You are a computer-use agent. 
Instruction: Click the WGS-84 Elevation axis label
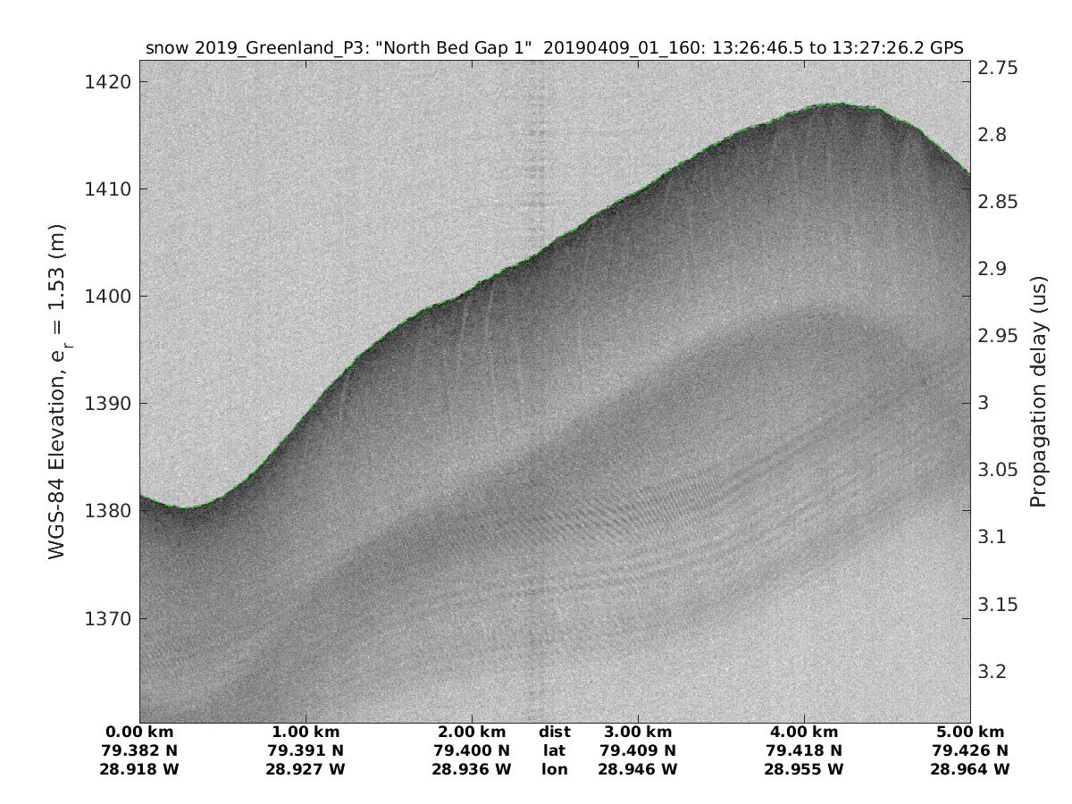click(57, 393)
